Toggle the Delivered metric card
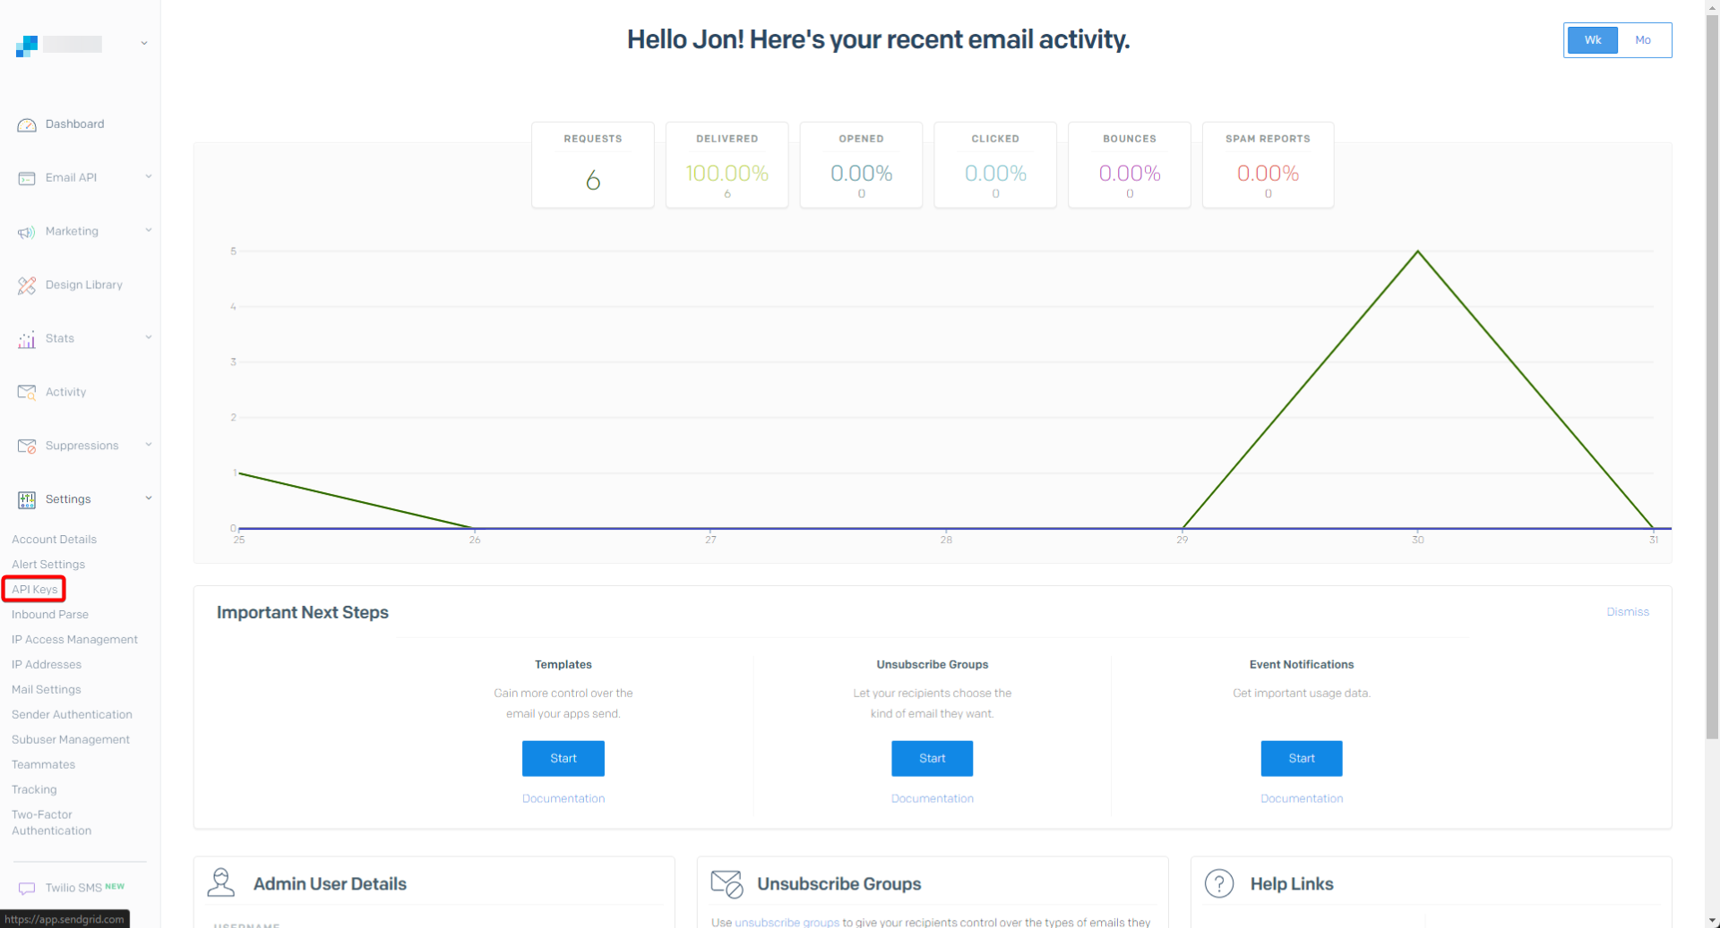1720x928 pixels. [727, 166]
